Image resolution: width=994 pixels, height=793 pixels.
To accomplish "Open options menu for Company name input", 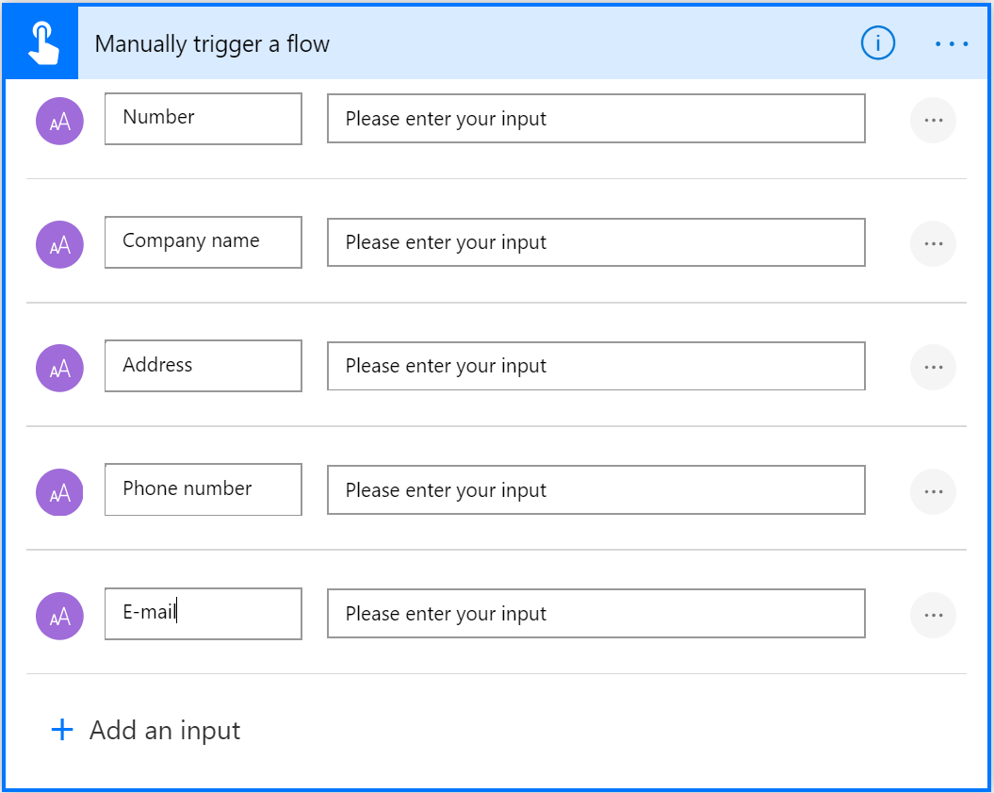I will click(933, 243).
